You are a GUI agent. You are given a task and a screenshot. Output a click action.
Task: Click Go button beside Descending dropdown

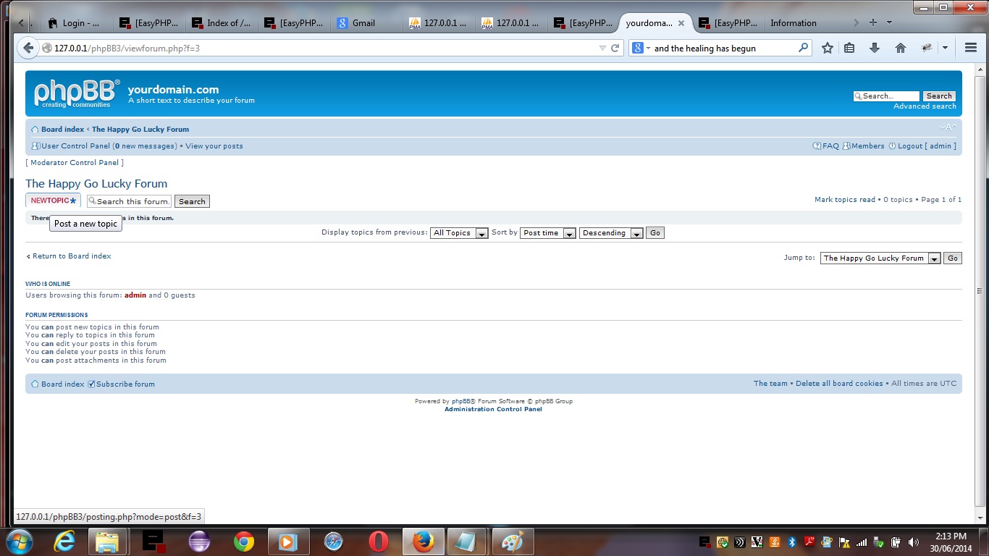click(x=655, y=233)
